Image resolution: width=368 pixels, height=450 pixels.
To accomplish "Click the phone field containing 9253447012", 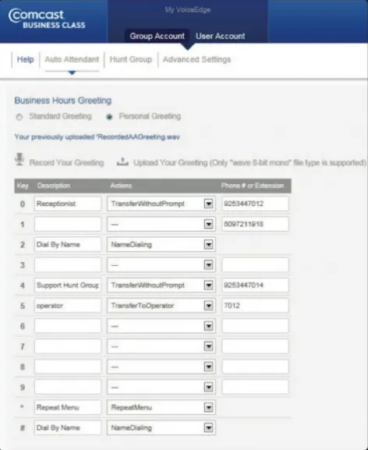I will [255, 204].
